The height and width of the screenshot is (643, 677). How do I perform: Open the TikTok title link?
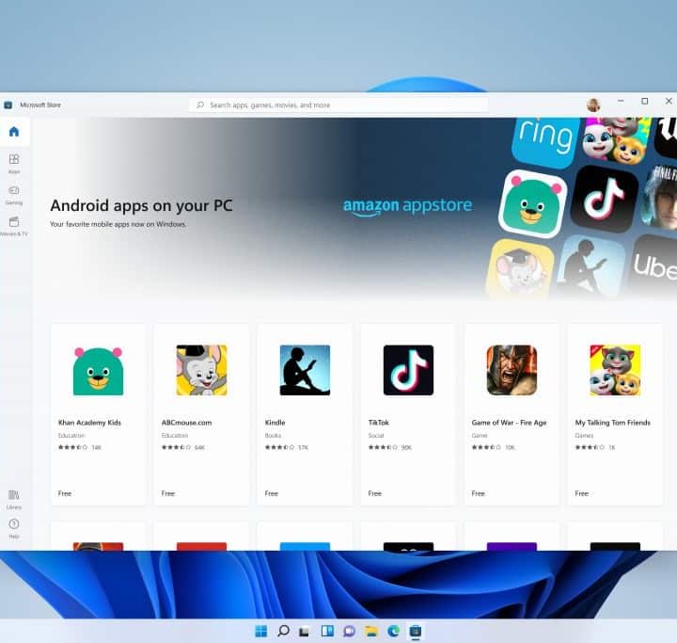pyautogui.click(x=378, y=423)
